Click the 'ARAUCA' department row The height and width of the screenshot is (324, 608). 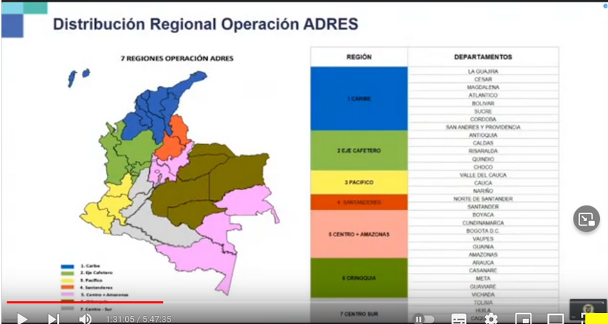pyautogui.click(x=483, y=263)
